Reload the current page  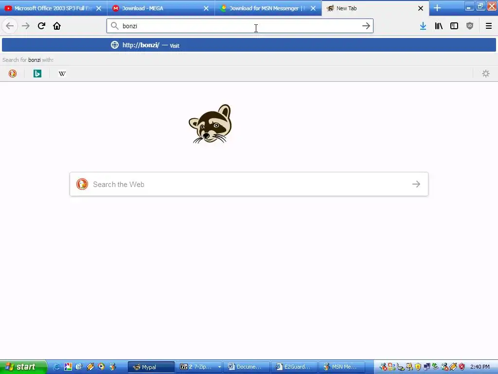pos(41,26)
